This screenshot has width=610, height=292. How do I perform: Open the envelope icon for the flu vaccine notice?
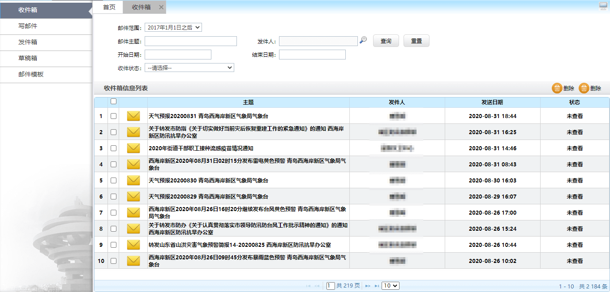pyautogui.click(x=133, y=148)
